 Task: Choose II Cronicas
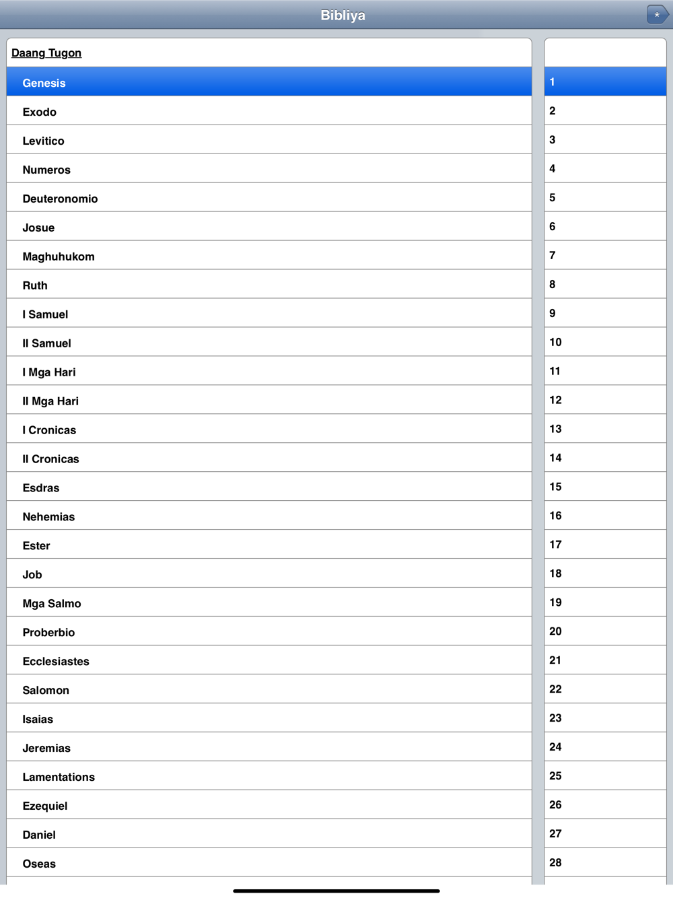(269, 458)
